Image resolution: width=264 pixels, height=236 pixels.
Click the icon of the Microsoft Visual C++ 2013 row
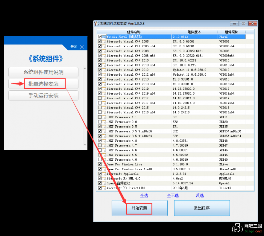104,79
